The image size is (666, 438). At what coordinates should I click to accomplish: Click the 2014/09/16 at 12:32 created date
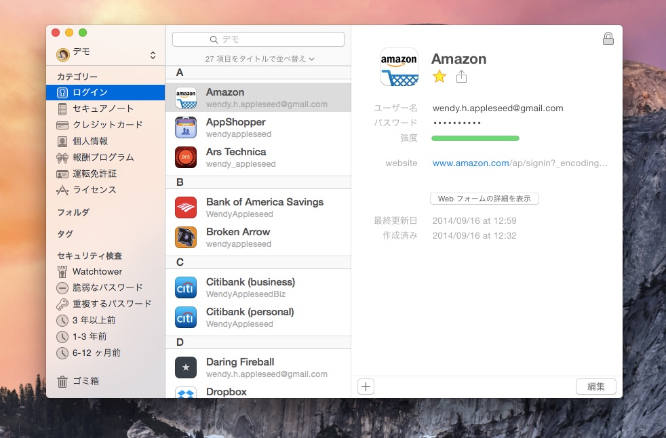(x=475, y=236)
